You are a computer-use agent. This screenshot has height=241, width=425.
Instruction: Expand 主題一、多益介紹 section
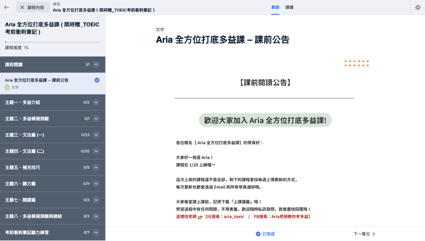[x=96, y=102]
